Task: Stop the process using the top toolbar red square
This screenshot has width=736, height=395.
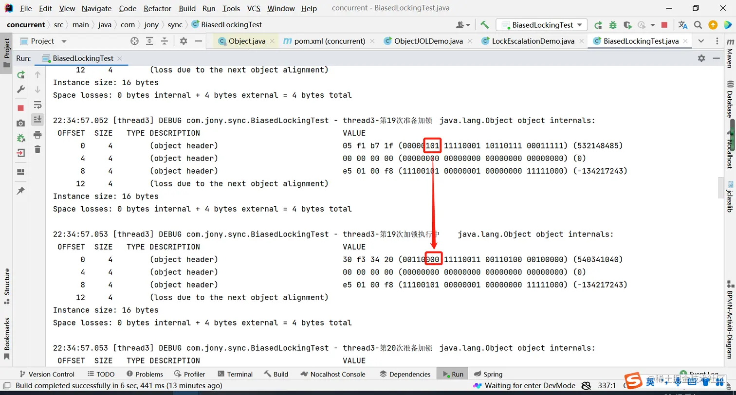Action: pos(664,25)
